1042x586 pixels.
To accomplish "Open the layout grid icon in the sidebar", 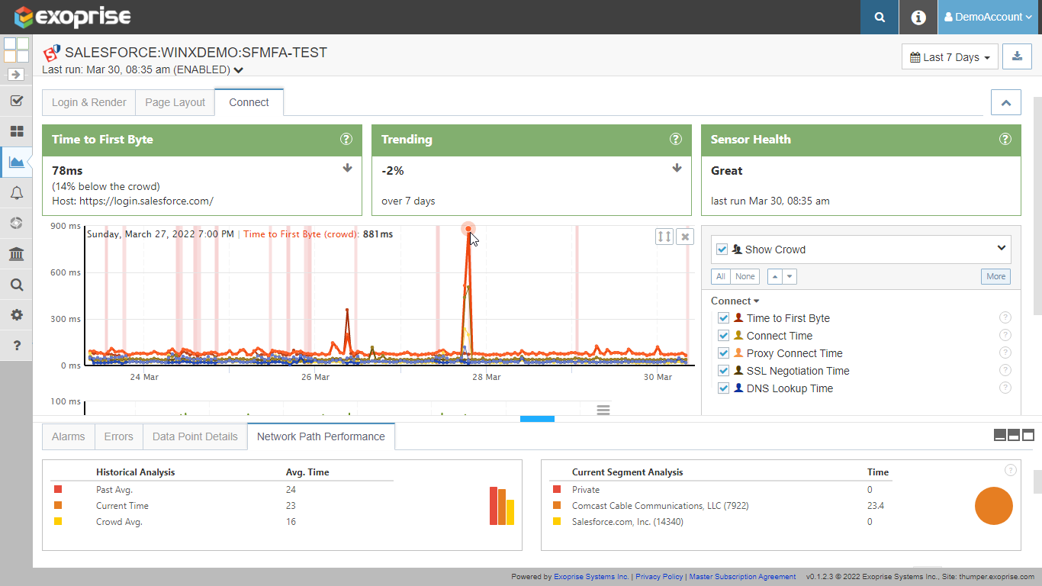I will pyautogui.click(x=16, y=50).
